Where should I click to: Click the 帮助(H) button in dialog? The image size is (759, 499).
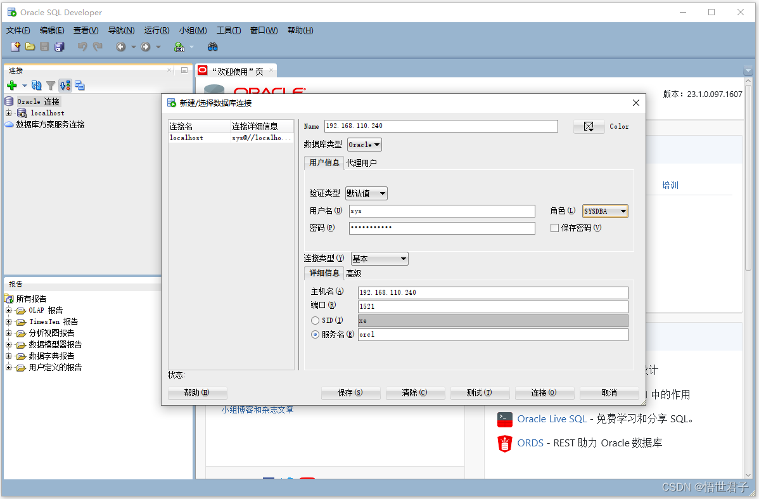pyautogui.click(x=197, y=392)
